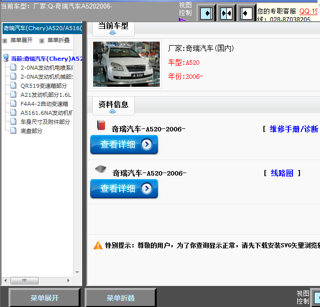Screen dimensions: 320x307
Task: Select the 奇瑞汽车(Chery)A520/A516 header tab
Action: tap(42, 28)
